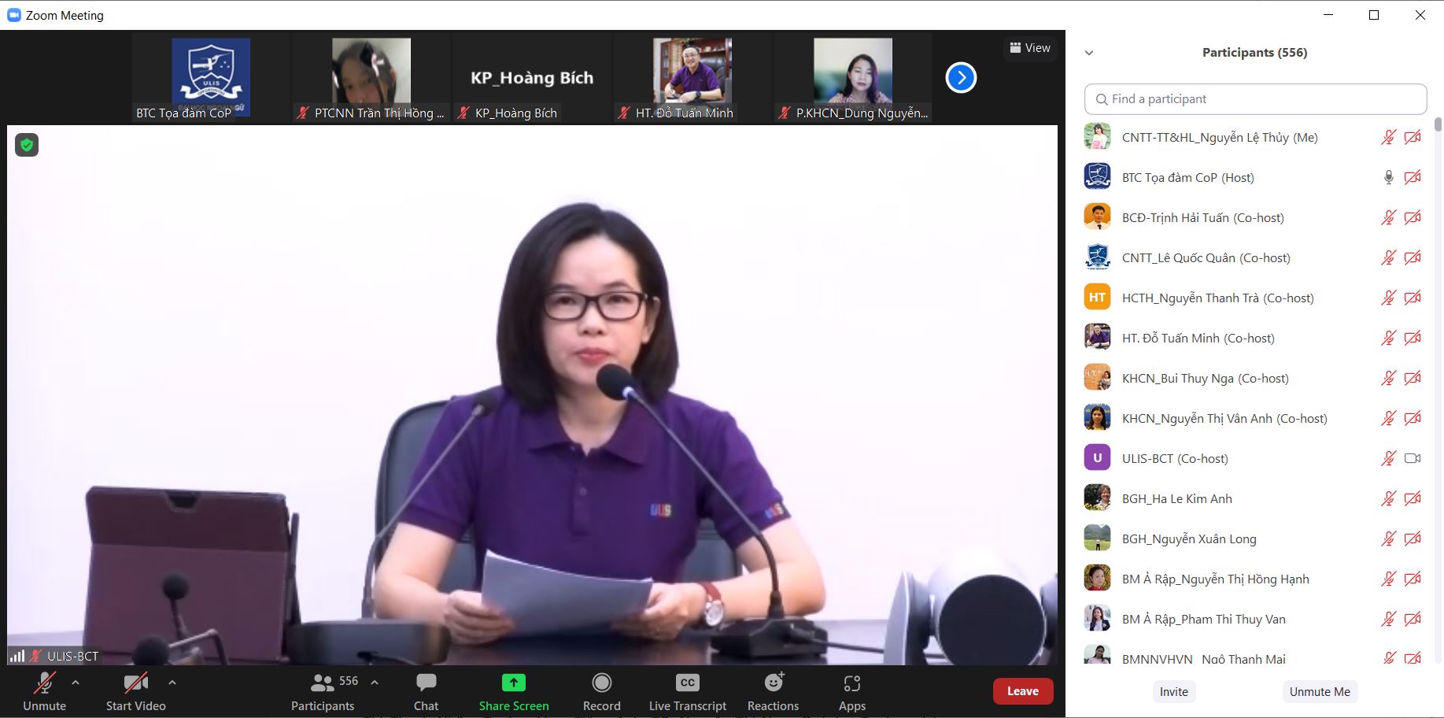Open the Reactions menu
The image size is (1444, 718).
click(773, 691)
